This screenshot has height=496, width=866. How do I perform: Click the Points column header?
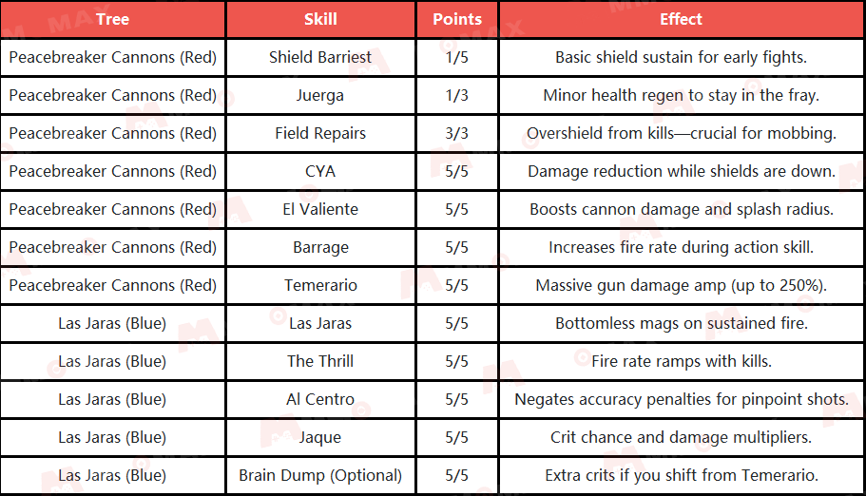coord(456,19)
